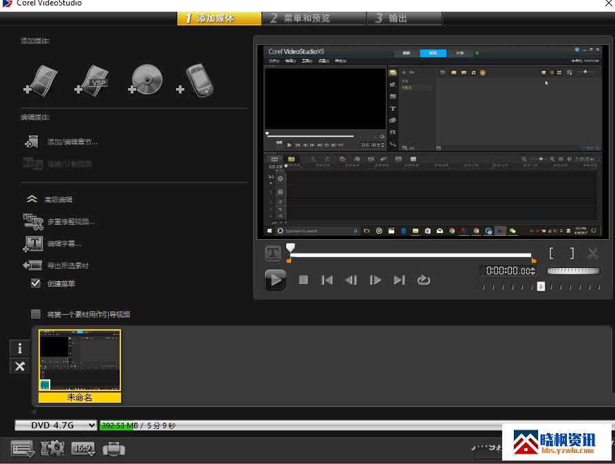Set mark-out bracket

click(x=572, y=254)
